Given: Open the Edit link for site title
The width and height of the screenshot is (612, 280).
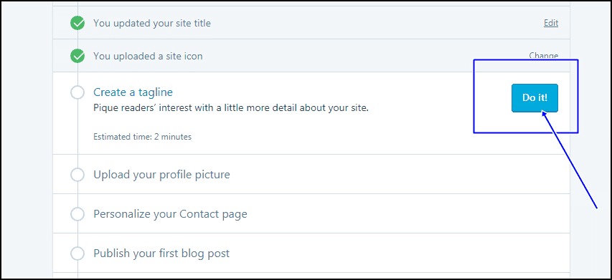Looking at the screenshot, I should (551, 23).
